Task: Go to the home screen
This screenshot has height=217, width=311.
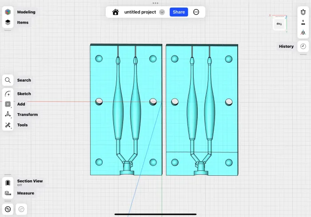Action: pyautogui.click(x=116, y=12)
